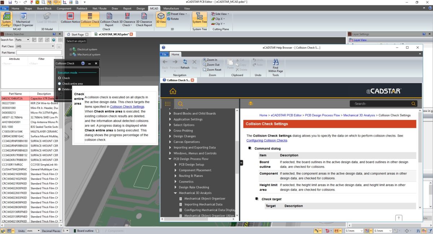Screen dimensions: 433x234
Task: Open the Units dropdown in the status bar
Action: (33, 231)
